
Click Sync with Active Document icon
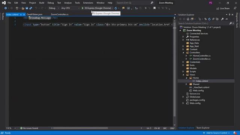pos(205,19)
